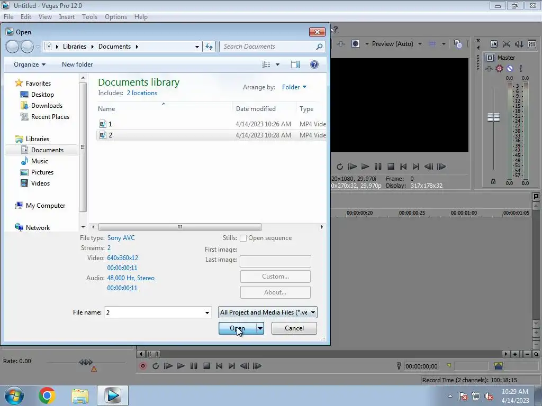
Task: Click Play under the video preview
Action: pos(365,167)
